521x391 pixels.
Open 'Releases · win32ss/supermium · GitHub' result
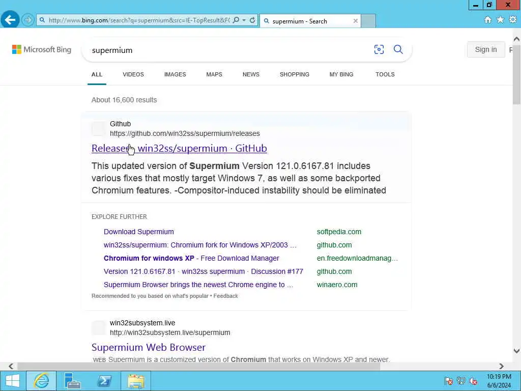tap(179, 148)
